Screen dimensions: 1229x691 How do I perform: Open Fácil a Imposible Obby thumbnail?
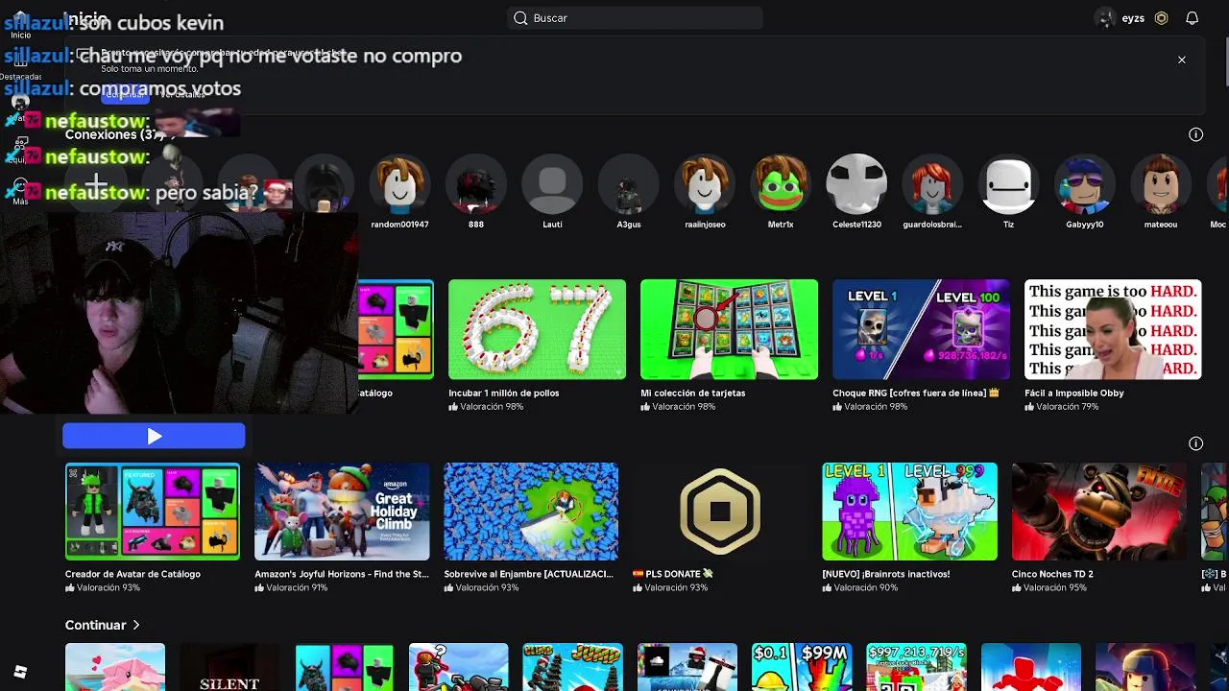[x=1113, y=329]
